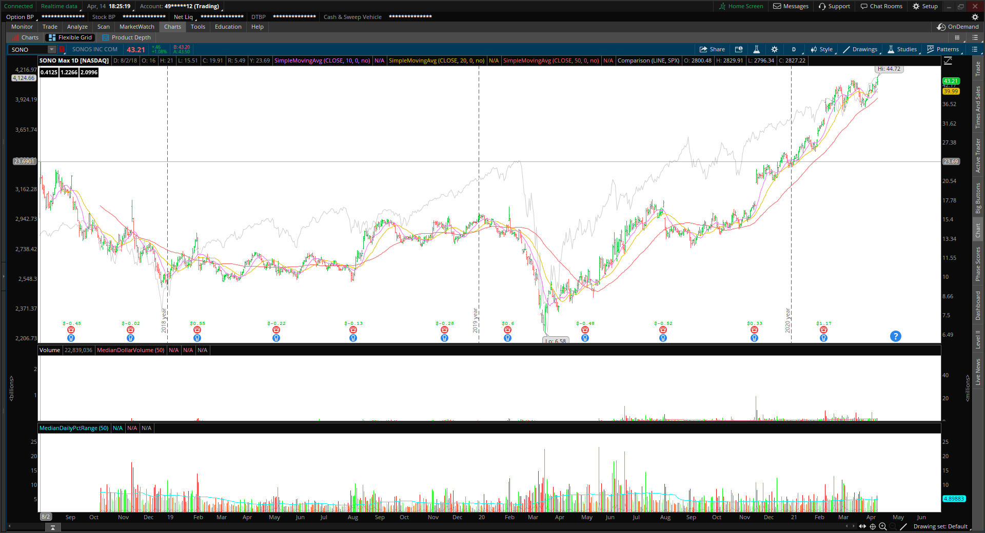
Task: Open Chat Rooms
Action: pos(881,6)
